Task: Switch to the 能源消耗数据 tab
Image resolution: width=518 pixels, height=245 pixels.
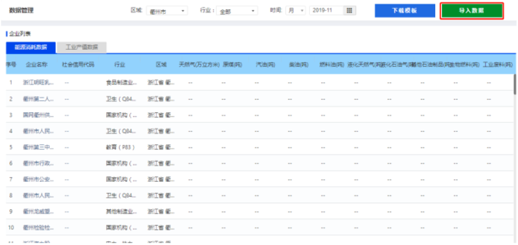Action: [x=31, y=47]
